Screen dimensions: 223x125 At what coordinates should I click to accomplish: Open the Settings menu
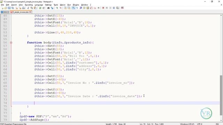pyautogui.click(x=48, y=5)
